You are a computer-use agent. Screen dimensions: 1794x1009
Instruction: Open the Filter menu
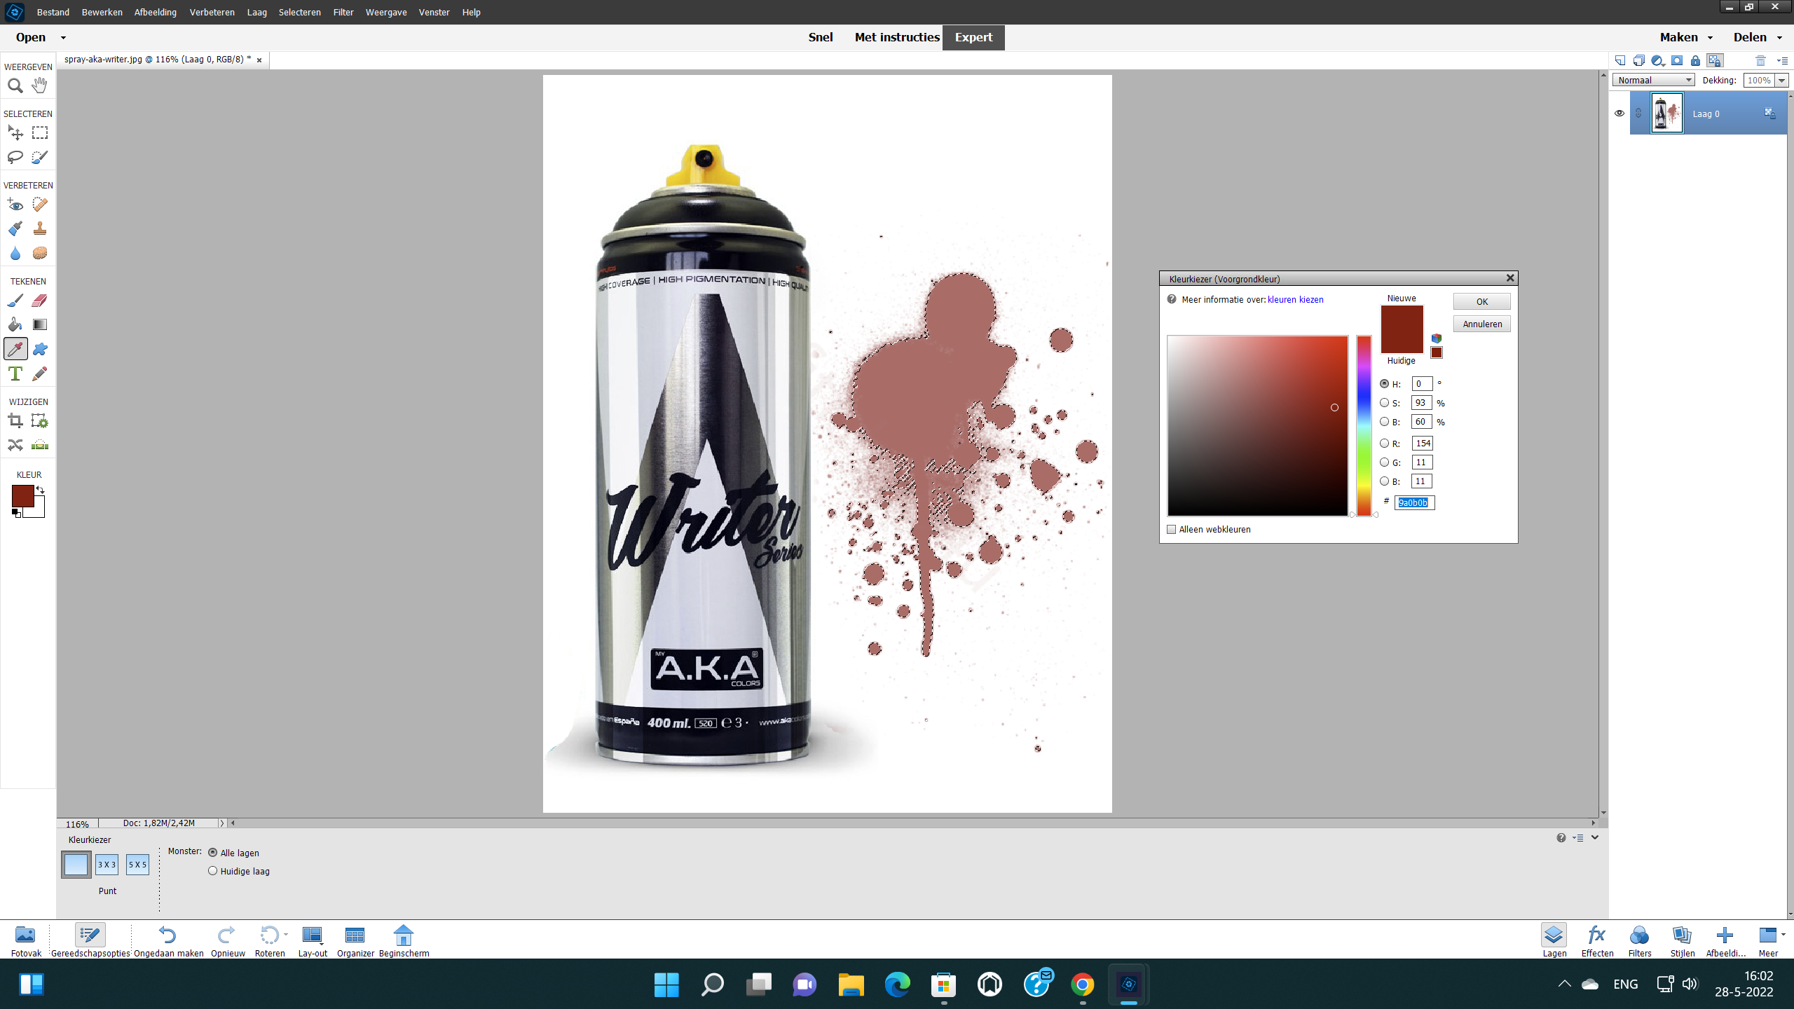pos(343,12)
